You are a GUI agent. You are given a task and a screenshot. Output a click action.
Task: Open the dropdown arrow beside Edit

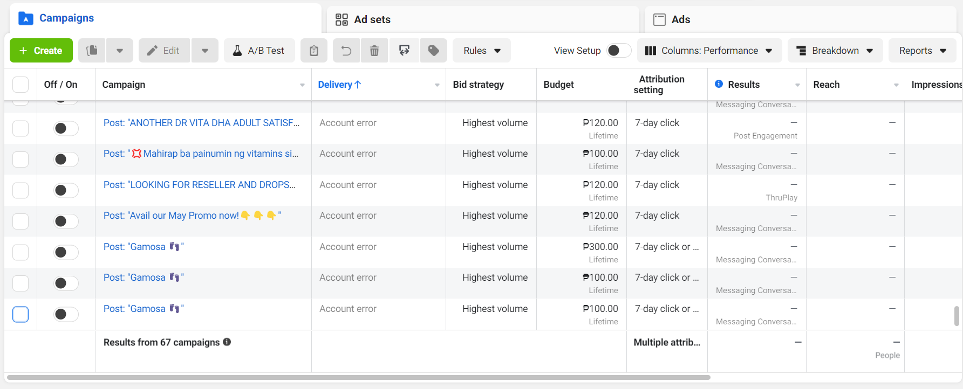click(205, 51)
